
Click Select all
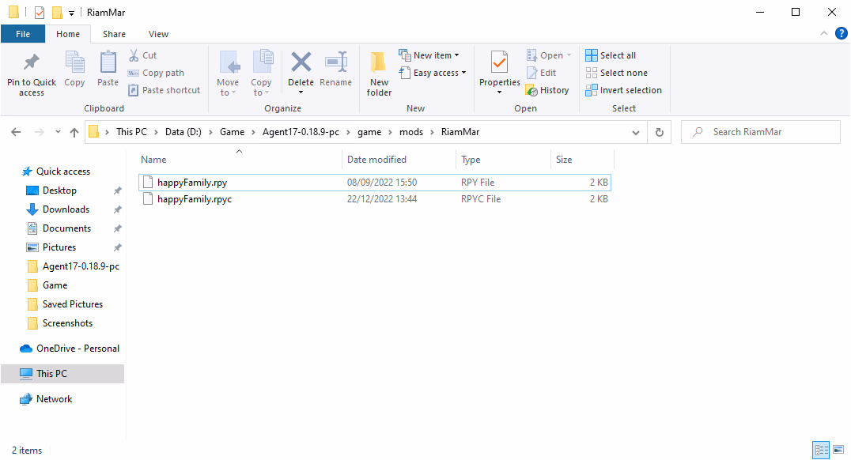pyautogui.click(x=611, y=55)
